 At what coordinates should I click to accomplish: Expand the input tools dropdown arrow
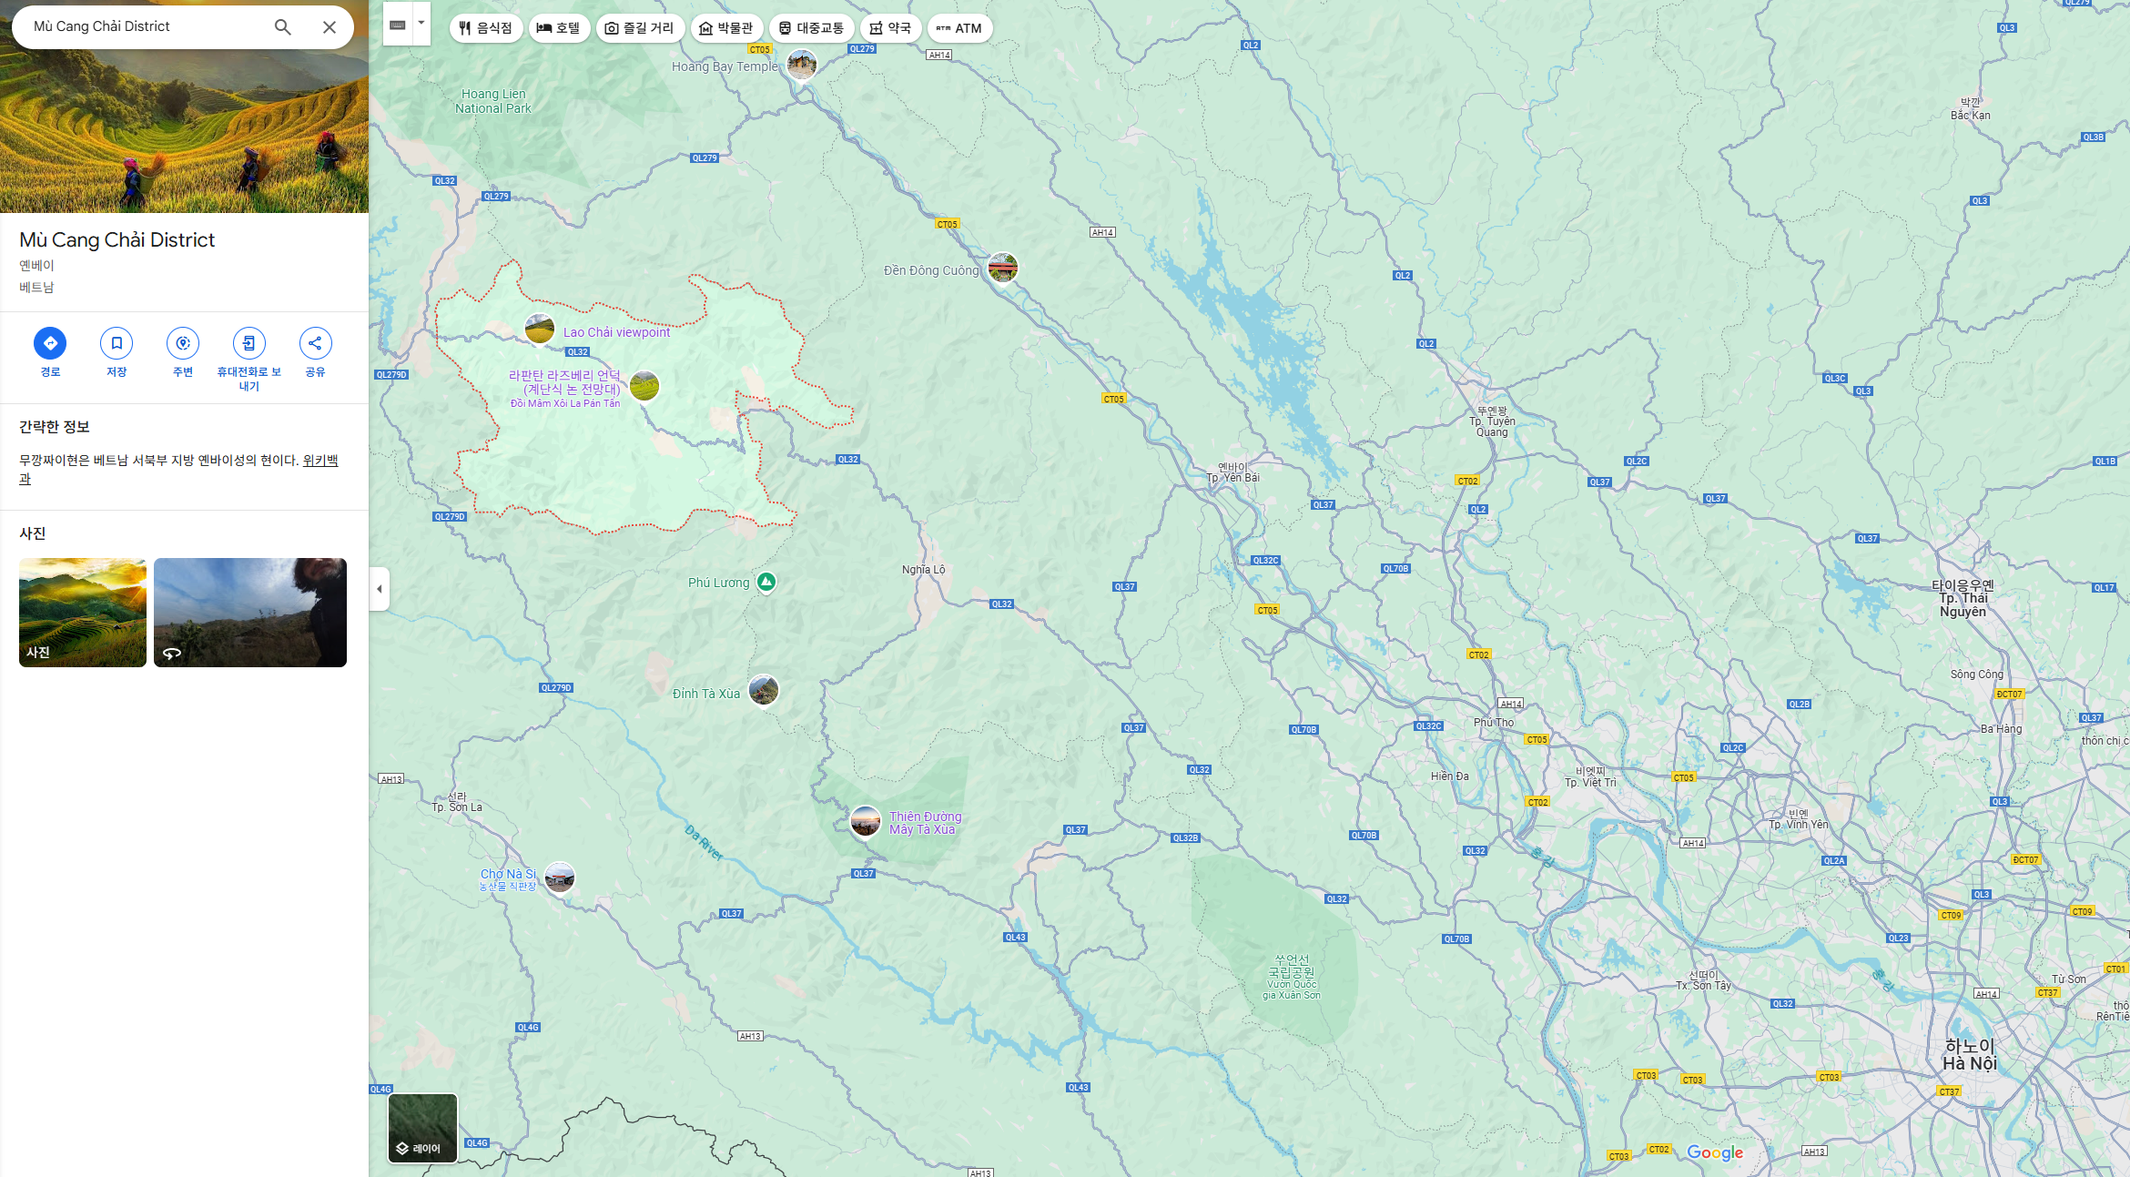pos(421,23)
